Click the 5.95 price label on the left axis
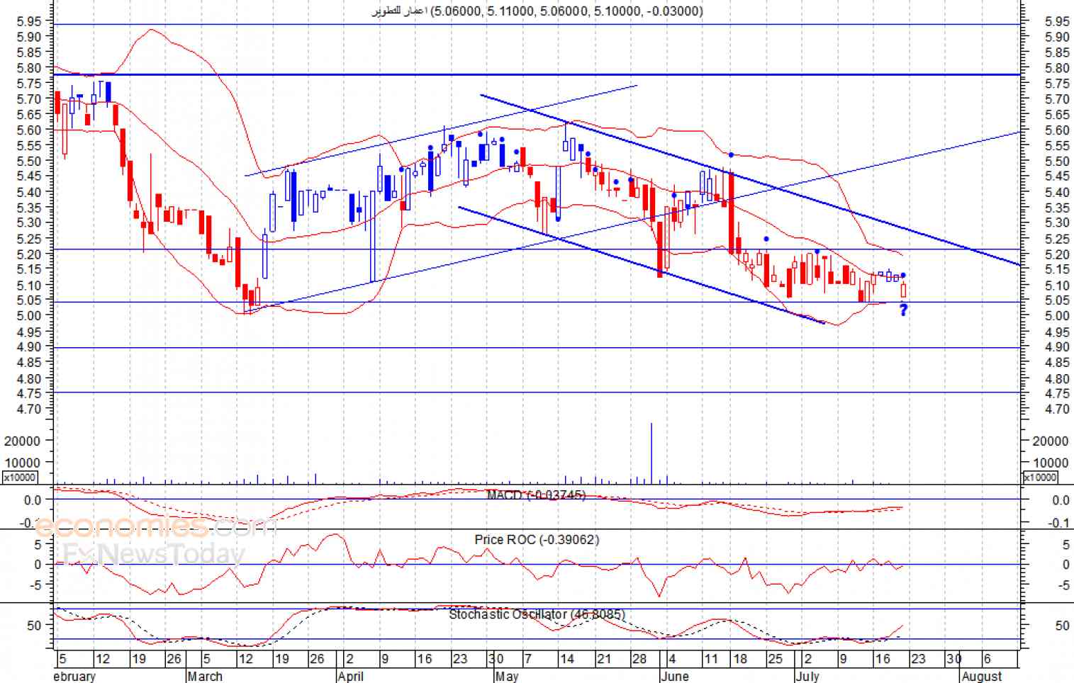Image resolution: width=1074 pixels, height=683 pixels. tap(28, 21)
